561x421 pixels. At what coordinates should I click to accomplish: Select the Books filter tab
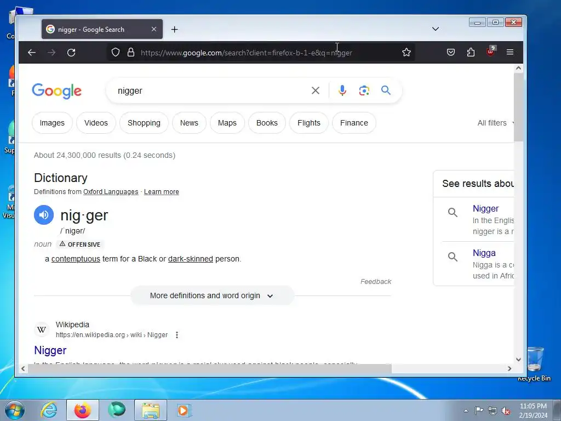pyautogui.click(x=267, y=123)
